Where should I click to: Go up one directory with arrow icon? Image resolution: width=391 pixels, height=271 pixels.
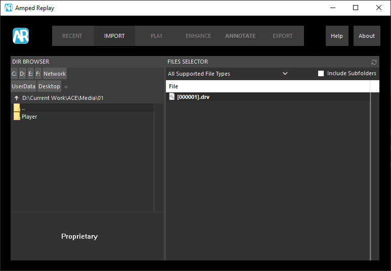tap(17, 98)
